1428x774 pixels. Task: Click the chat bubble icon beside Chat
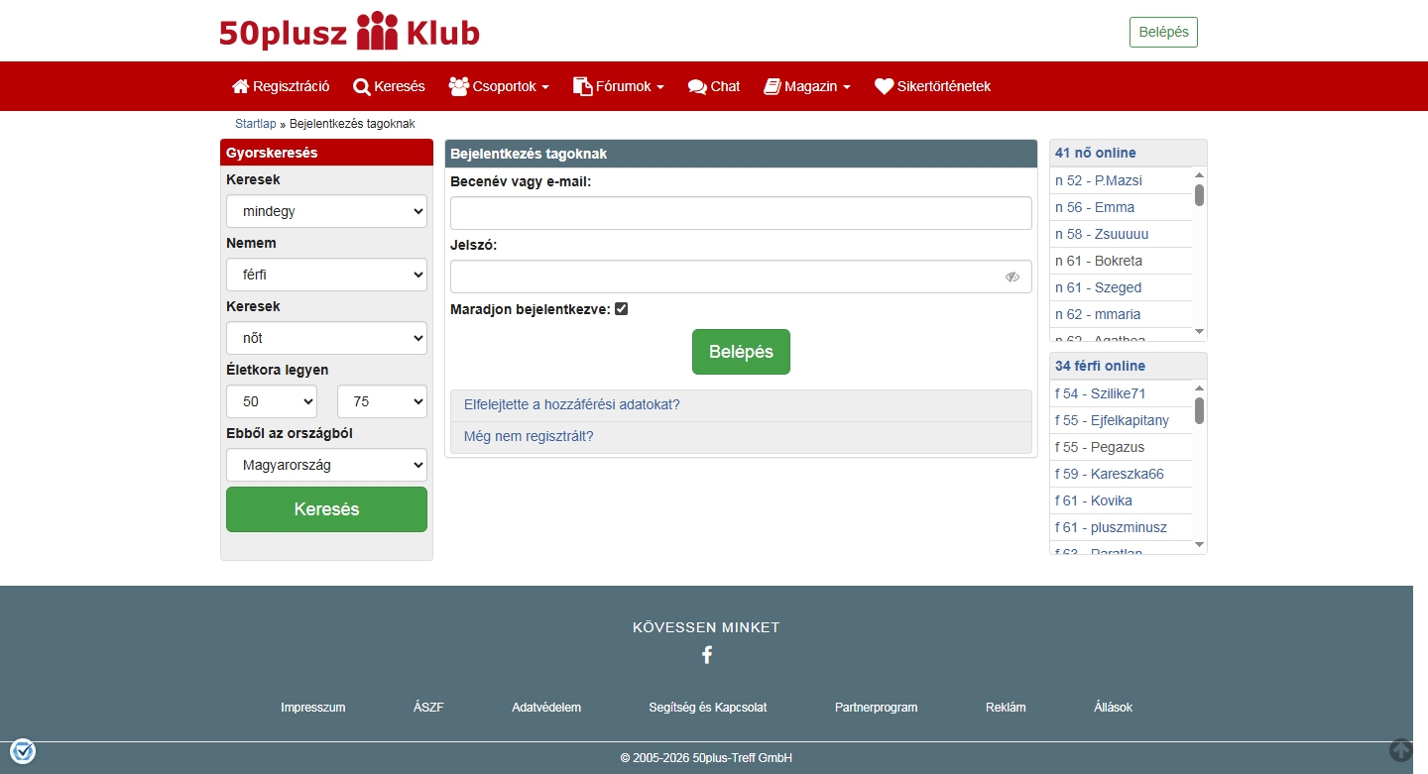[x=697, y=86]
